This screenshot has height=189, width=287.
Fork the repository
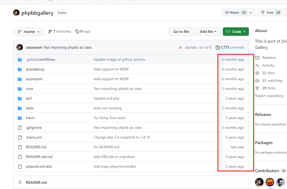[271, 13]
